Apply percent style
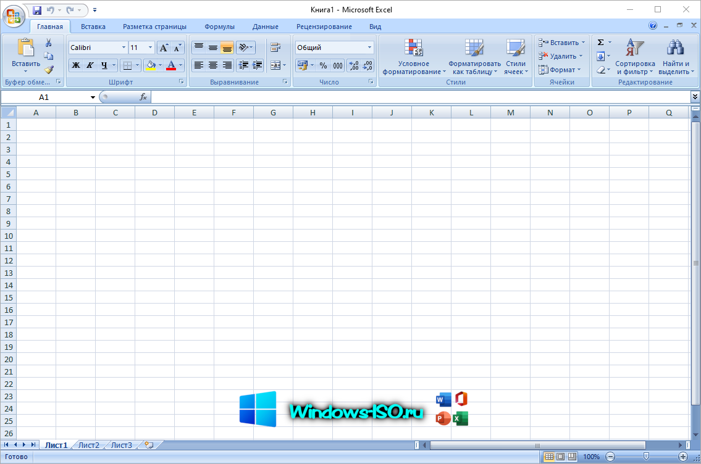The width and height of the screenshot is (701, 464). tap(323, 65)
